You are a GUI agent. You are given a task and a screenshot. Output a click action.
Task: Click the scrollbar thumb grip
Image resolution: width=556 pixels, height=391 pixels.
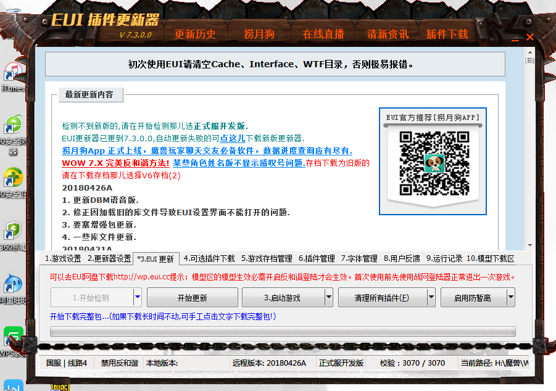[x=530, y=60]
